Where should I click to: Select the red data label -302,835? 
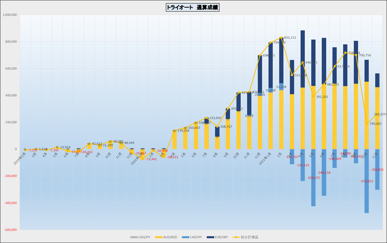[377, 170]
